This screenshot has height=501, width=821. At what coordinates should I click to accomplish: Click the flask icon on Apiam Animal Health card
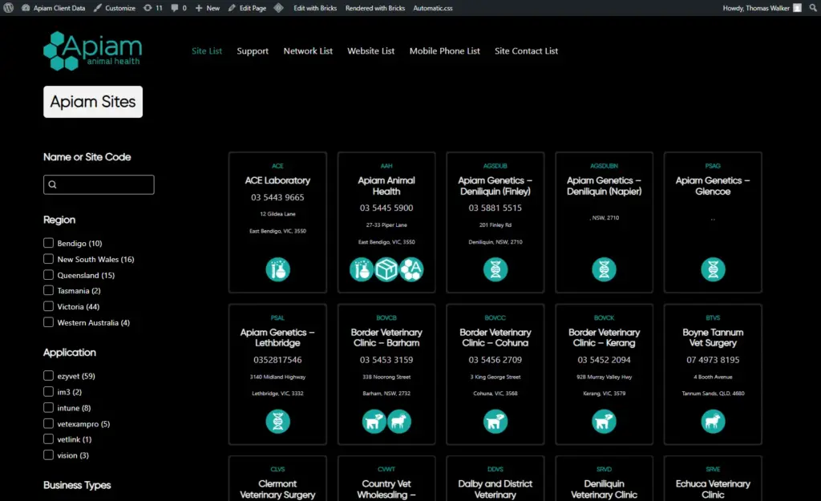pyautogui.click(x=362, y=269)
